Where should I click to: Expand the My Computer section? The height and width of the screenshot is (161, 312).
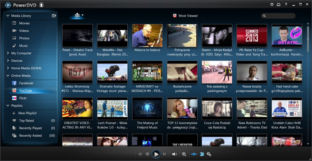pyautogui.click(x=8, y=53)
